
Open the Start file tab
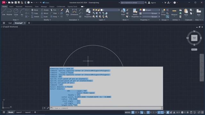(x=10, y=23)
